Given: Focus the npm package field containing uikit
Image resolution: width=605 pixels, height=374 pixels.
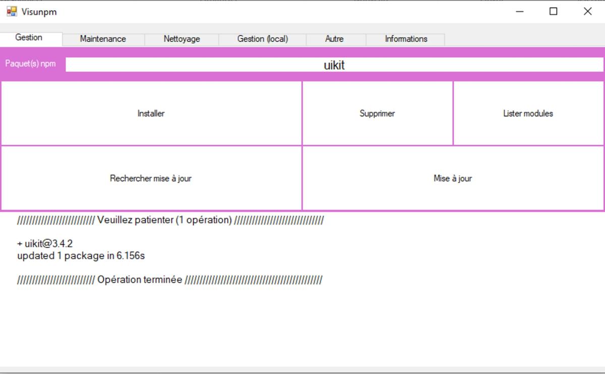Looking at the screenshot, I should pyautogui.click(x=334, y=65).
